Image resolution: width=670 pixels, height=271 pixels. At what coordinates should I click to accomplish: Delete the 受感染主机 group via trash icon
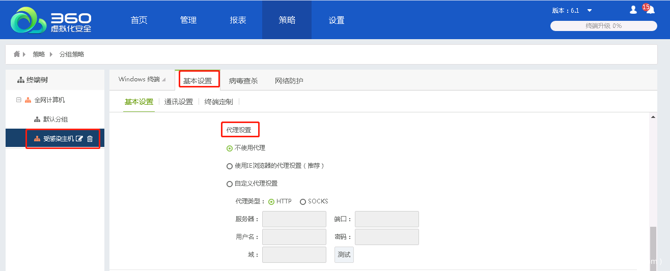(90, 139)
